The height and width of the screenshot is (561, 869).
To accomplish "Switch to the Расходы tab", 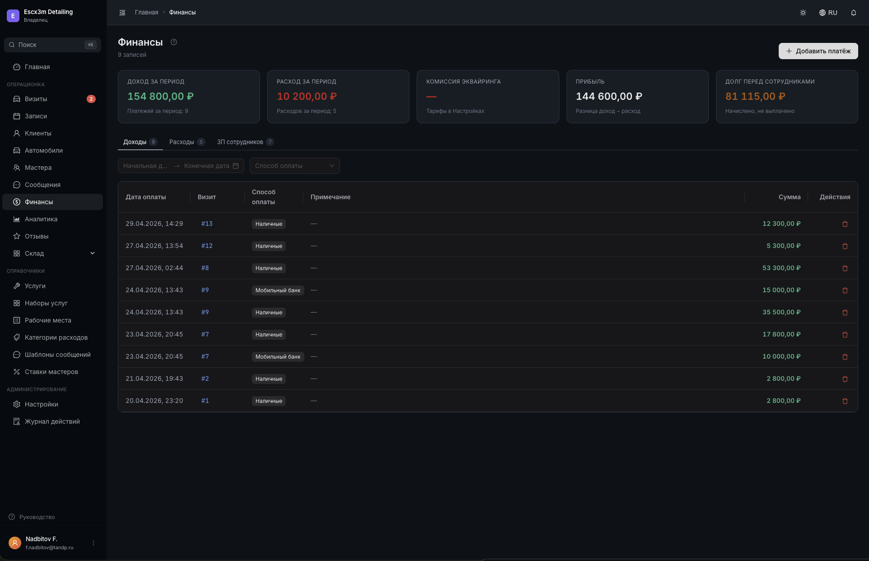I will (x=187, y=142).
